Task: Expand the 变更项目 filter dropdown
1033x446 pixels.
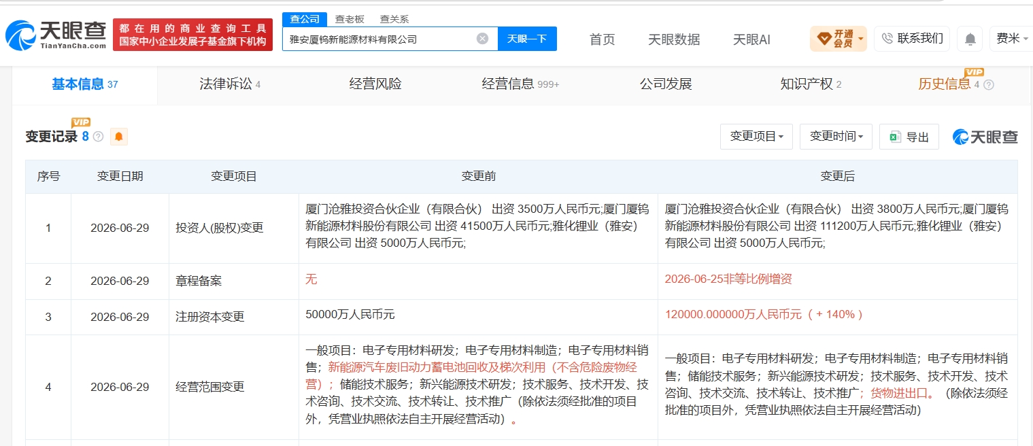Action: 756,137
